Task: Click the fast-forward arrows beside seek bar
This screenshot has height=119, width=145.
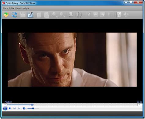Action: (x=139, y=105)
